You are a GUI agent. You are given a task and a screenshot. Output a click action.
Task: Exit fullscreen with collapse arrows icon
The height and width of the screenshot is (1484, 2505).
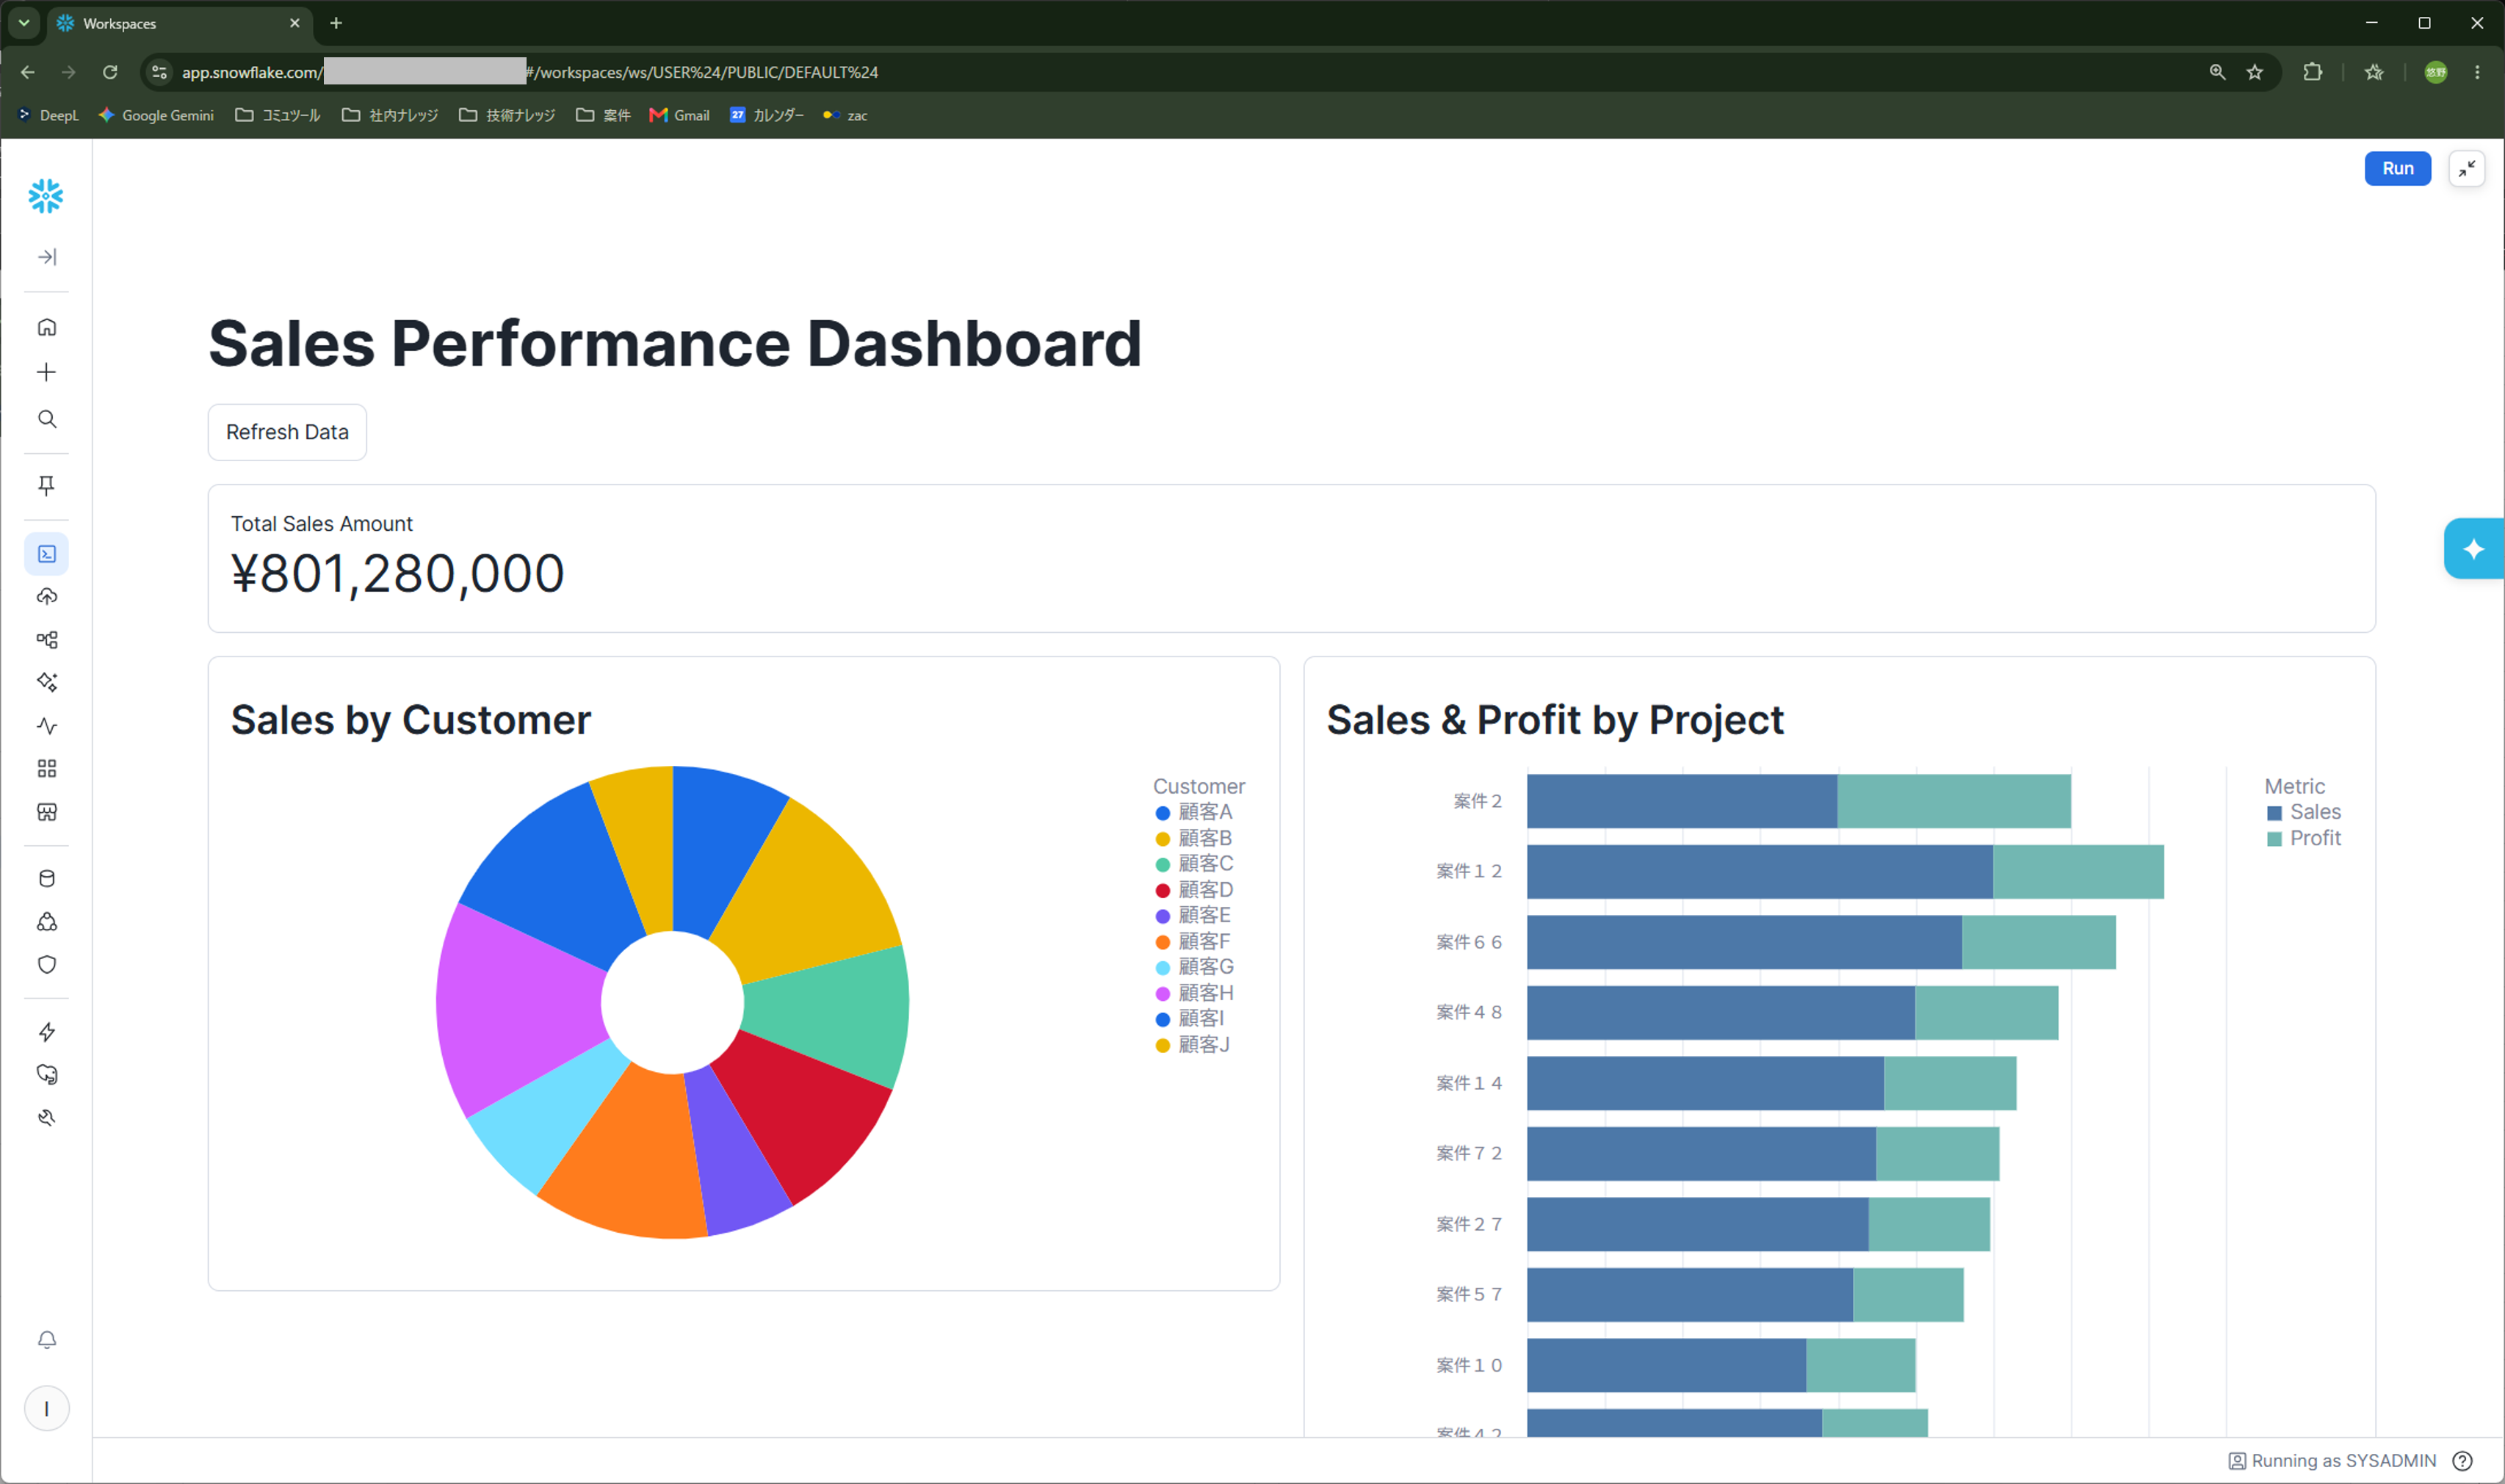pos(2467,168)
